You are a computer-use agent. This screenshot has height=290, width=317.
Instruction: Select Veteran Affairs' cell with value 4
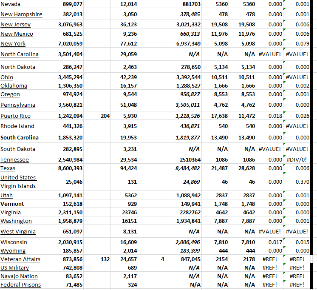[x=151, y=259]
